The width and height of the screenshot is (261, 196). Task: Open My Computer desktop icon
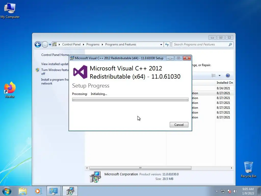tap(10, 11)
